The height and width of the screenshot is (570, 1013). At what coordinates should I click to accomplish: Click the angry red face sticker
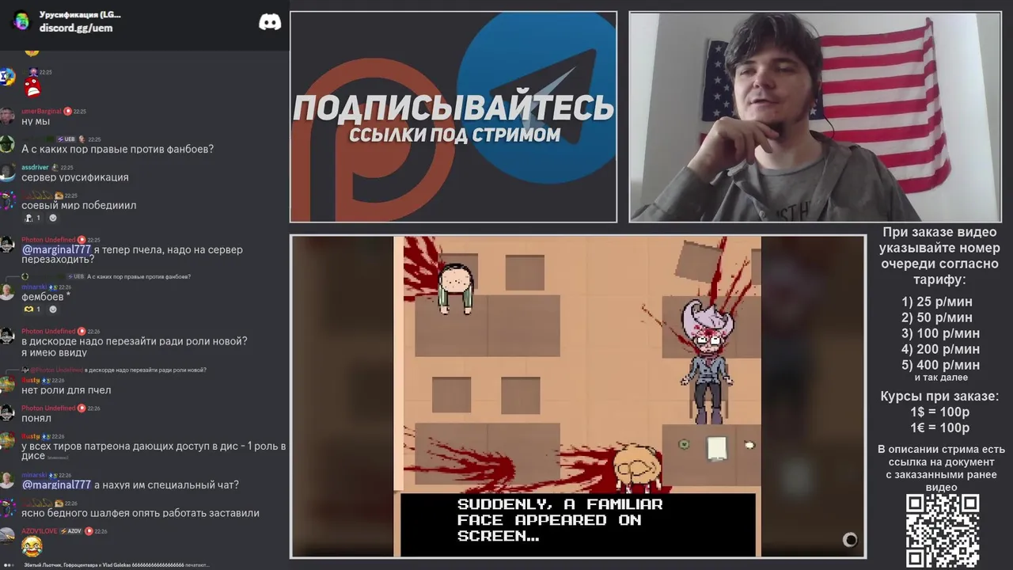[32, 85]
